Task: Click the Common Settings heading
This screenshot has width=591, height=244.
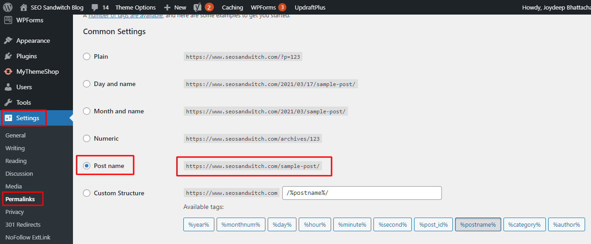Action: click(x=114, y=31)
